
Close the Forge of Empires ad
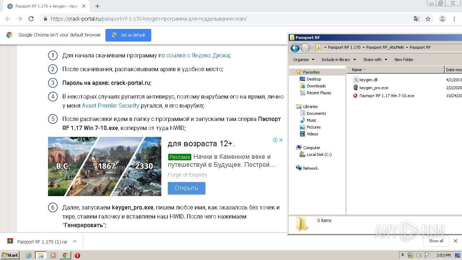[x=281, y=140]
